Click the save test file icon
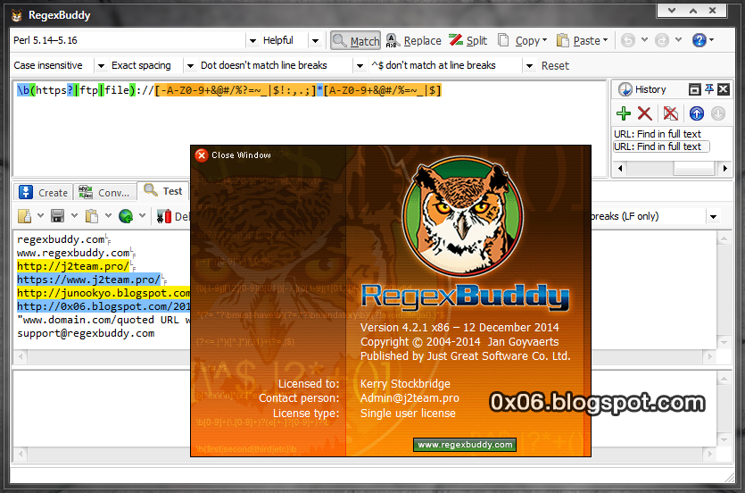This screenshot has height=493, width=745. pos(57,216)
